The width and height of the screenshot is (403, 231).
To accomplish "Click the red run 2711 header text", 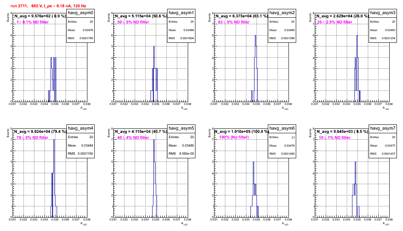I will [x=48, y=6].
